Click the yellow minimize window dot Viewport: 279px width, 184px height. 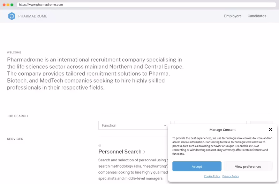8,5
